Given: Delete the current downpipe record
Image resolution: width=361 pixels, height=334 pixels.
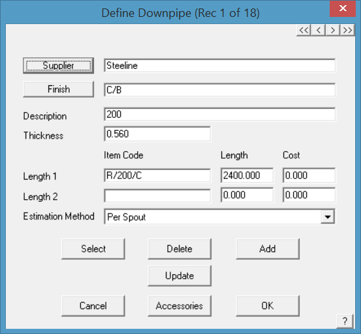Looking at the screenshot, I should click(x=180, y=249).
